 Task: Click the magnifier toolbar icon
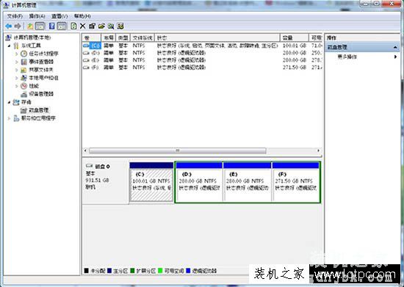pos(111,26)
